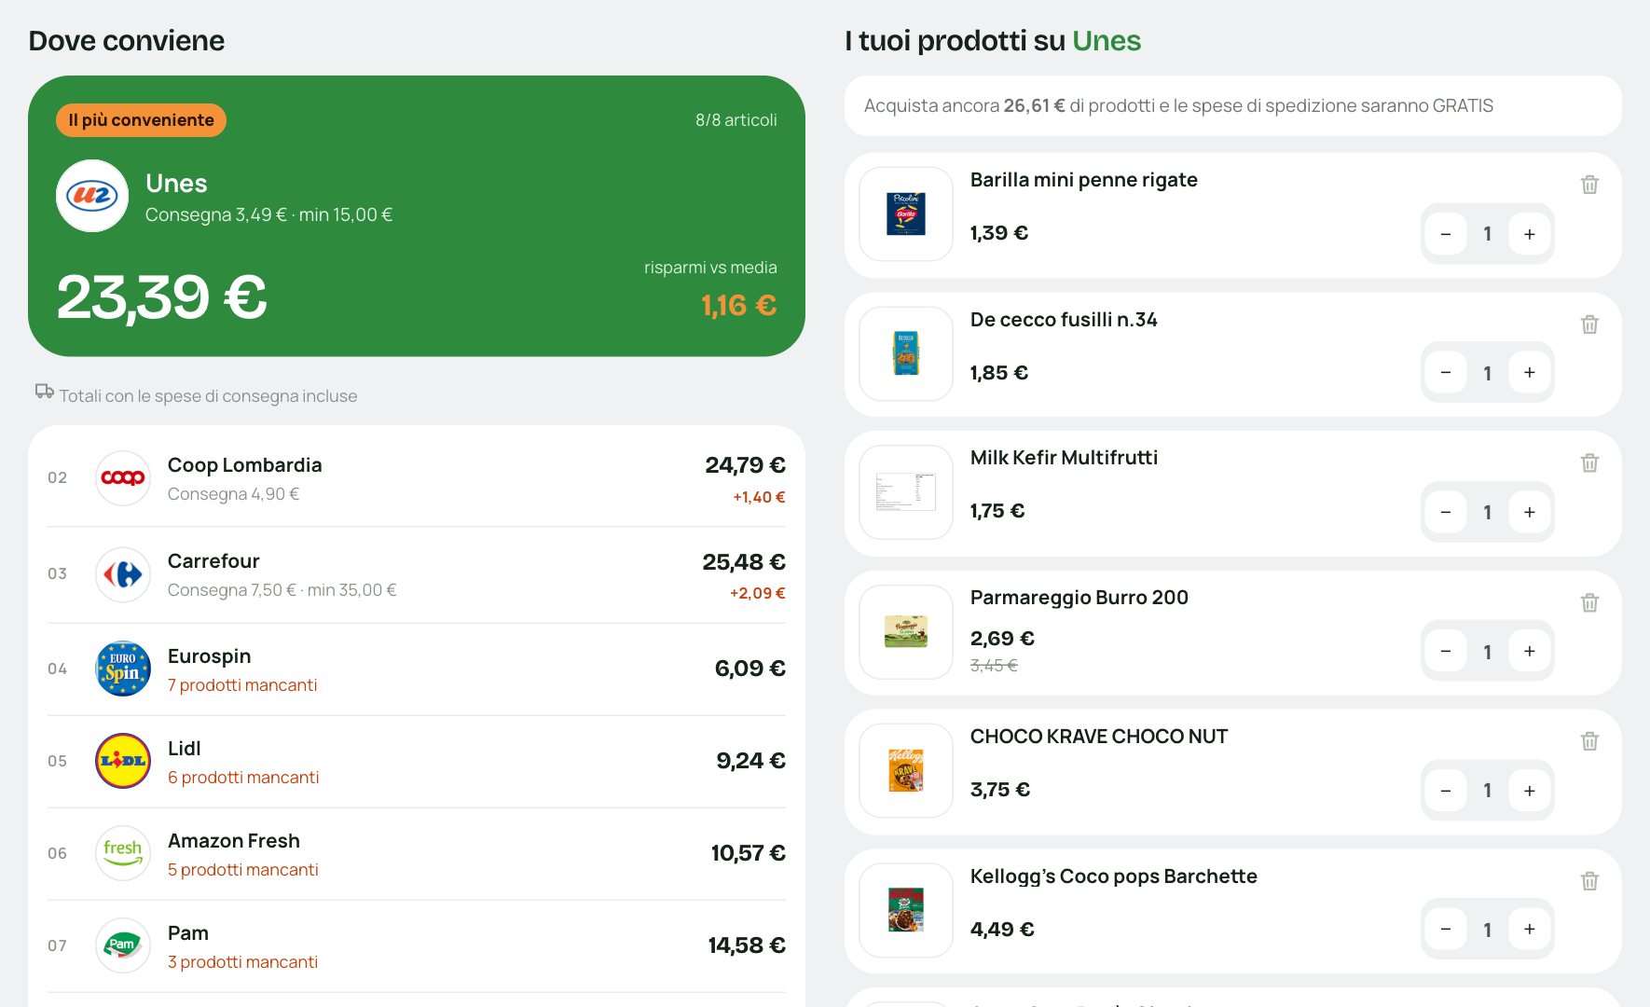Add one more De cecco fusilli n.34
Screen dimensions: 1650x1007
1529,373
